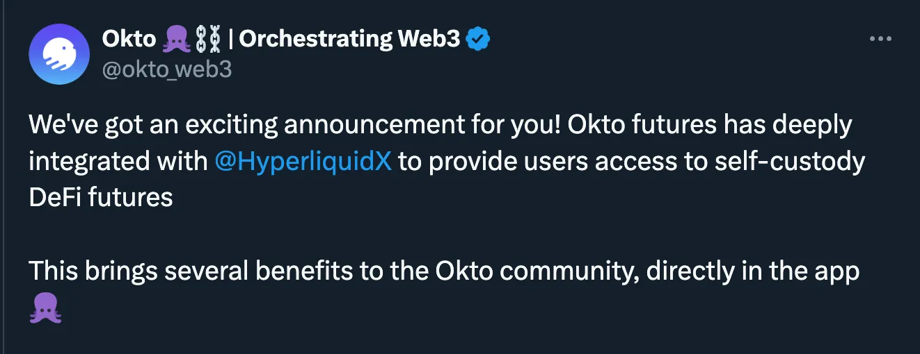
Task: Click the "DeFi futures" text line
Action: [x=101, y=197]
